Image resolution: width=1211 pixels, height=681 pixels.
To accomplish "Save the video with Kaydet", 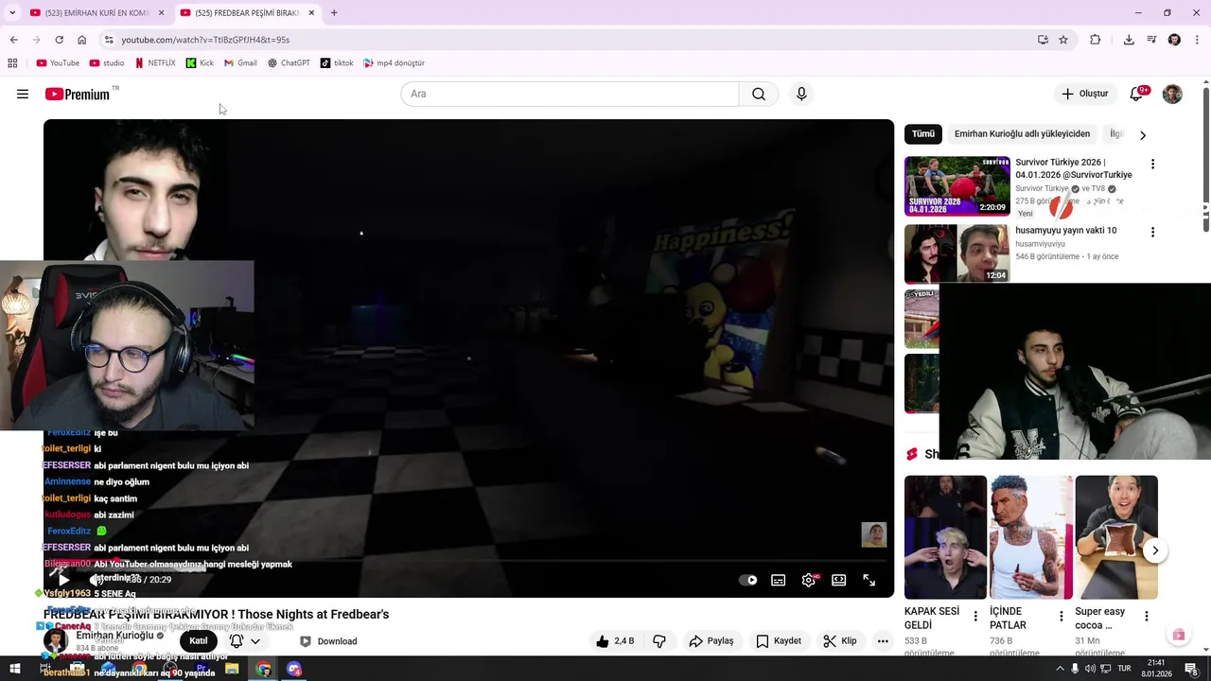I will [x=779, y=641].
